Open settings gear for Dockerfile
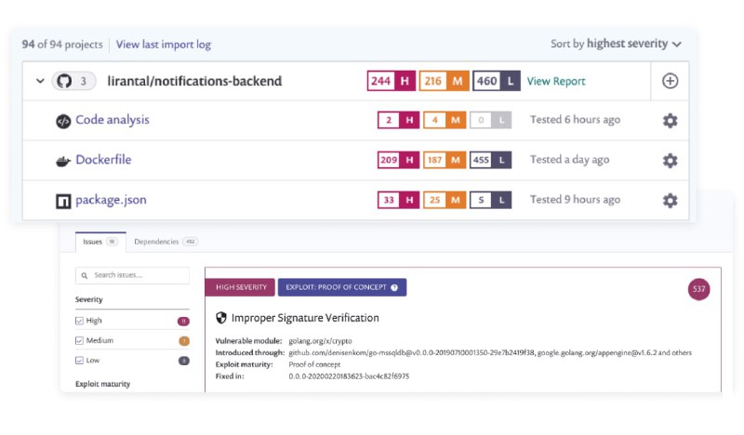The image size is (744, 435). pos(670,160)
